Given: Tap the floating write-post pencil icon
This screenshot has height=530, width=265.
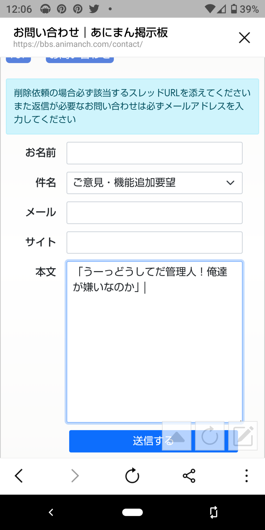Looking at the screenshot, I should [x=243, y=436].
